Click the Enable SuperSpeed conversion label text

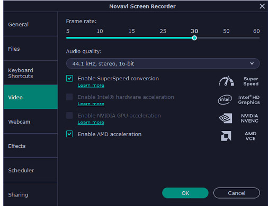pos(118,79)
